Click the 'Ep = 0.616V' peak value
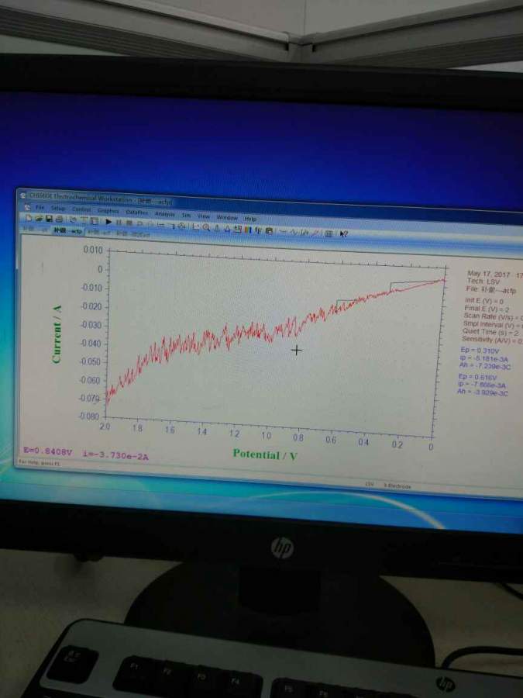 (477, 377)
